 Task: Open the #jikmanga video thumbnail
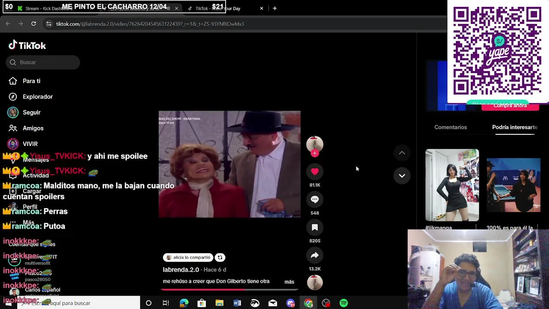[452, 185]
